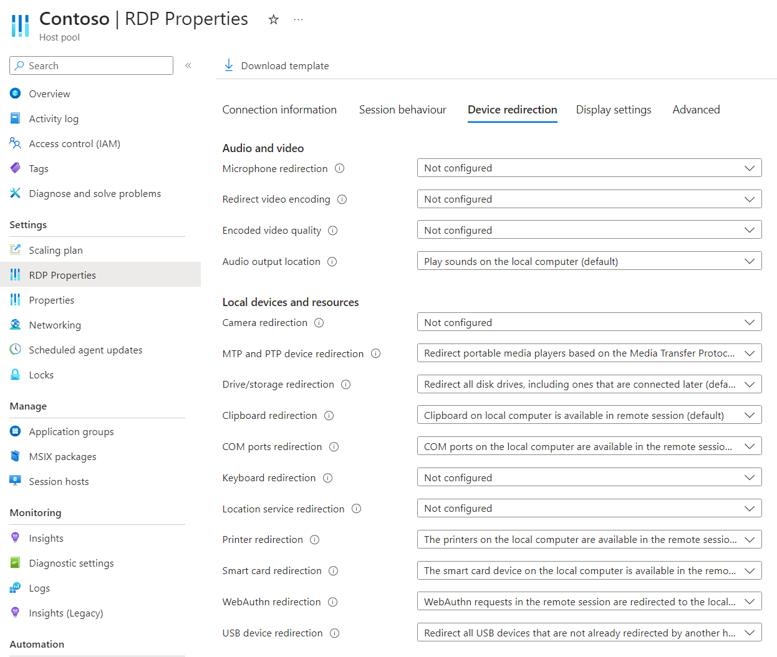Collapse the left navigation sidebar

(x=188, y=65)
